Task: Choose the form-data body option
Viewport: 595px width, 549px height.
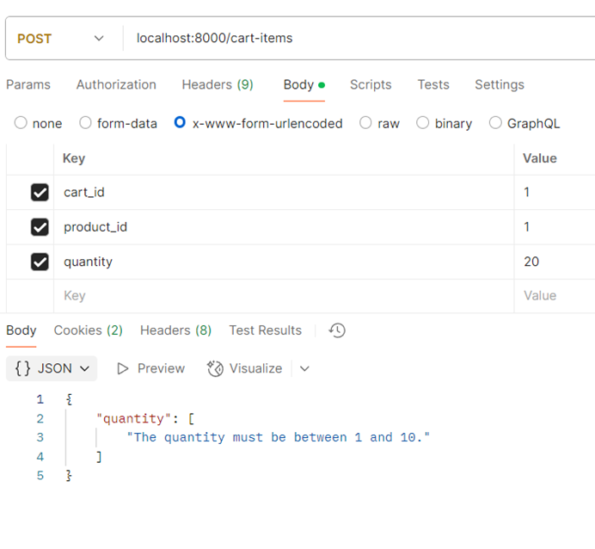Action: click(86, 123)
